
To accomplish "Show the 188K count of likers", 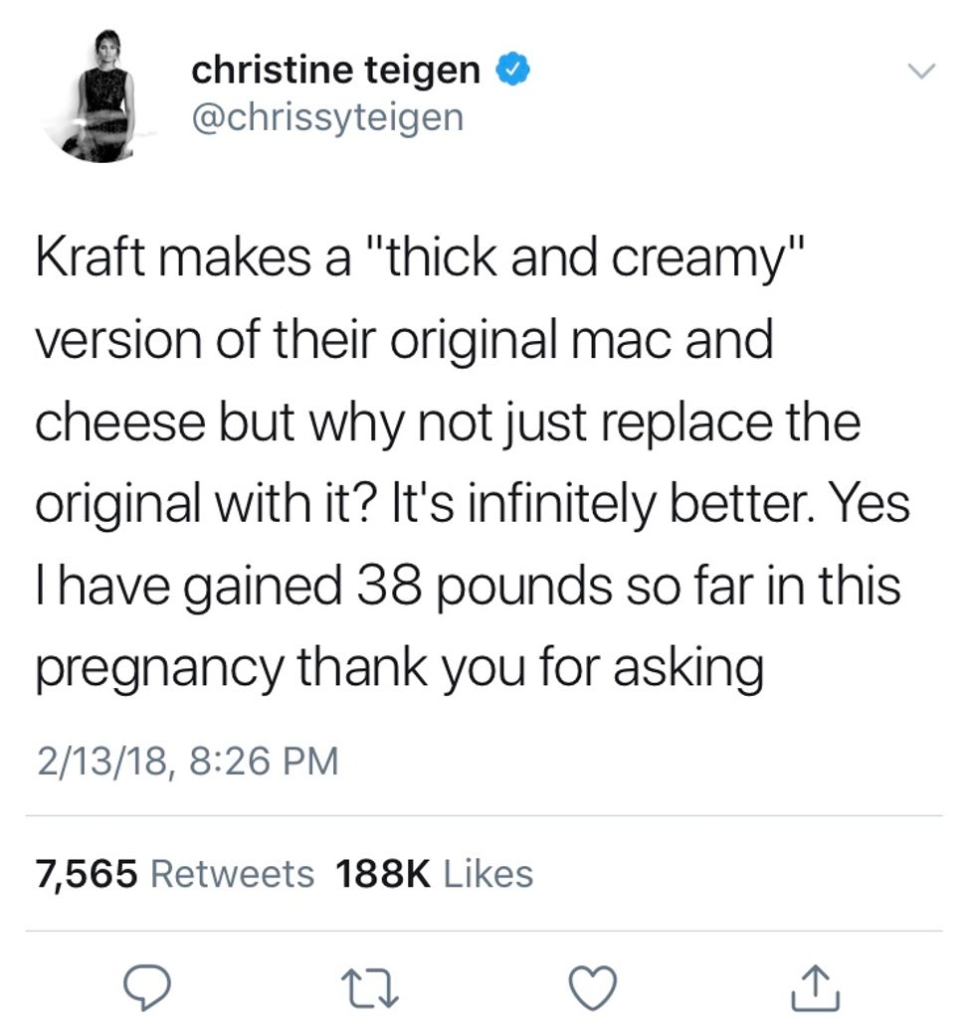I will [x=383, y=874].
